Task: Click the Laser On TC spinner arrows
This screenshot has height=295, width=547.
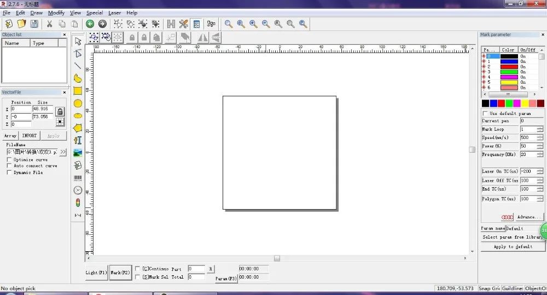Action: point(540,171)
